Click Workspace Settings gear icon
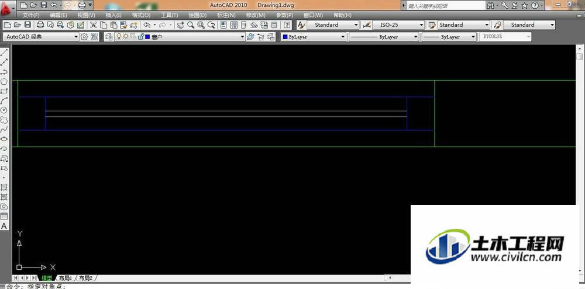The image size is (585, 289). point(84,37)
